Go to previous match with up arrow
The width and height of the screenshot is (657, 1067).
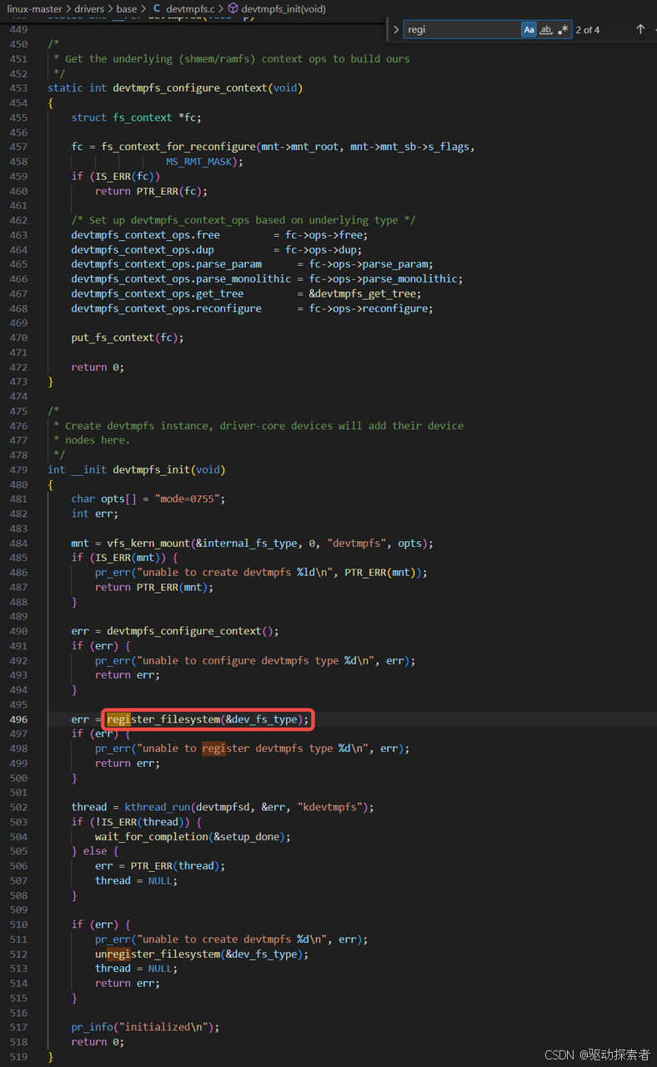click(x=640, y=29)
